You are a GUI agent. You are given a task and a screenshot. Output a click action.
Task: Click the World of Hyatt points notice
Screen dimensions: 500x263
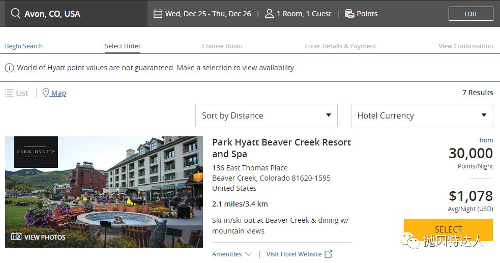(x=156, y=68)
